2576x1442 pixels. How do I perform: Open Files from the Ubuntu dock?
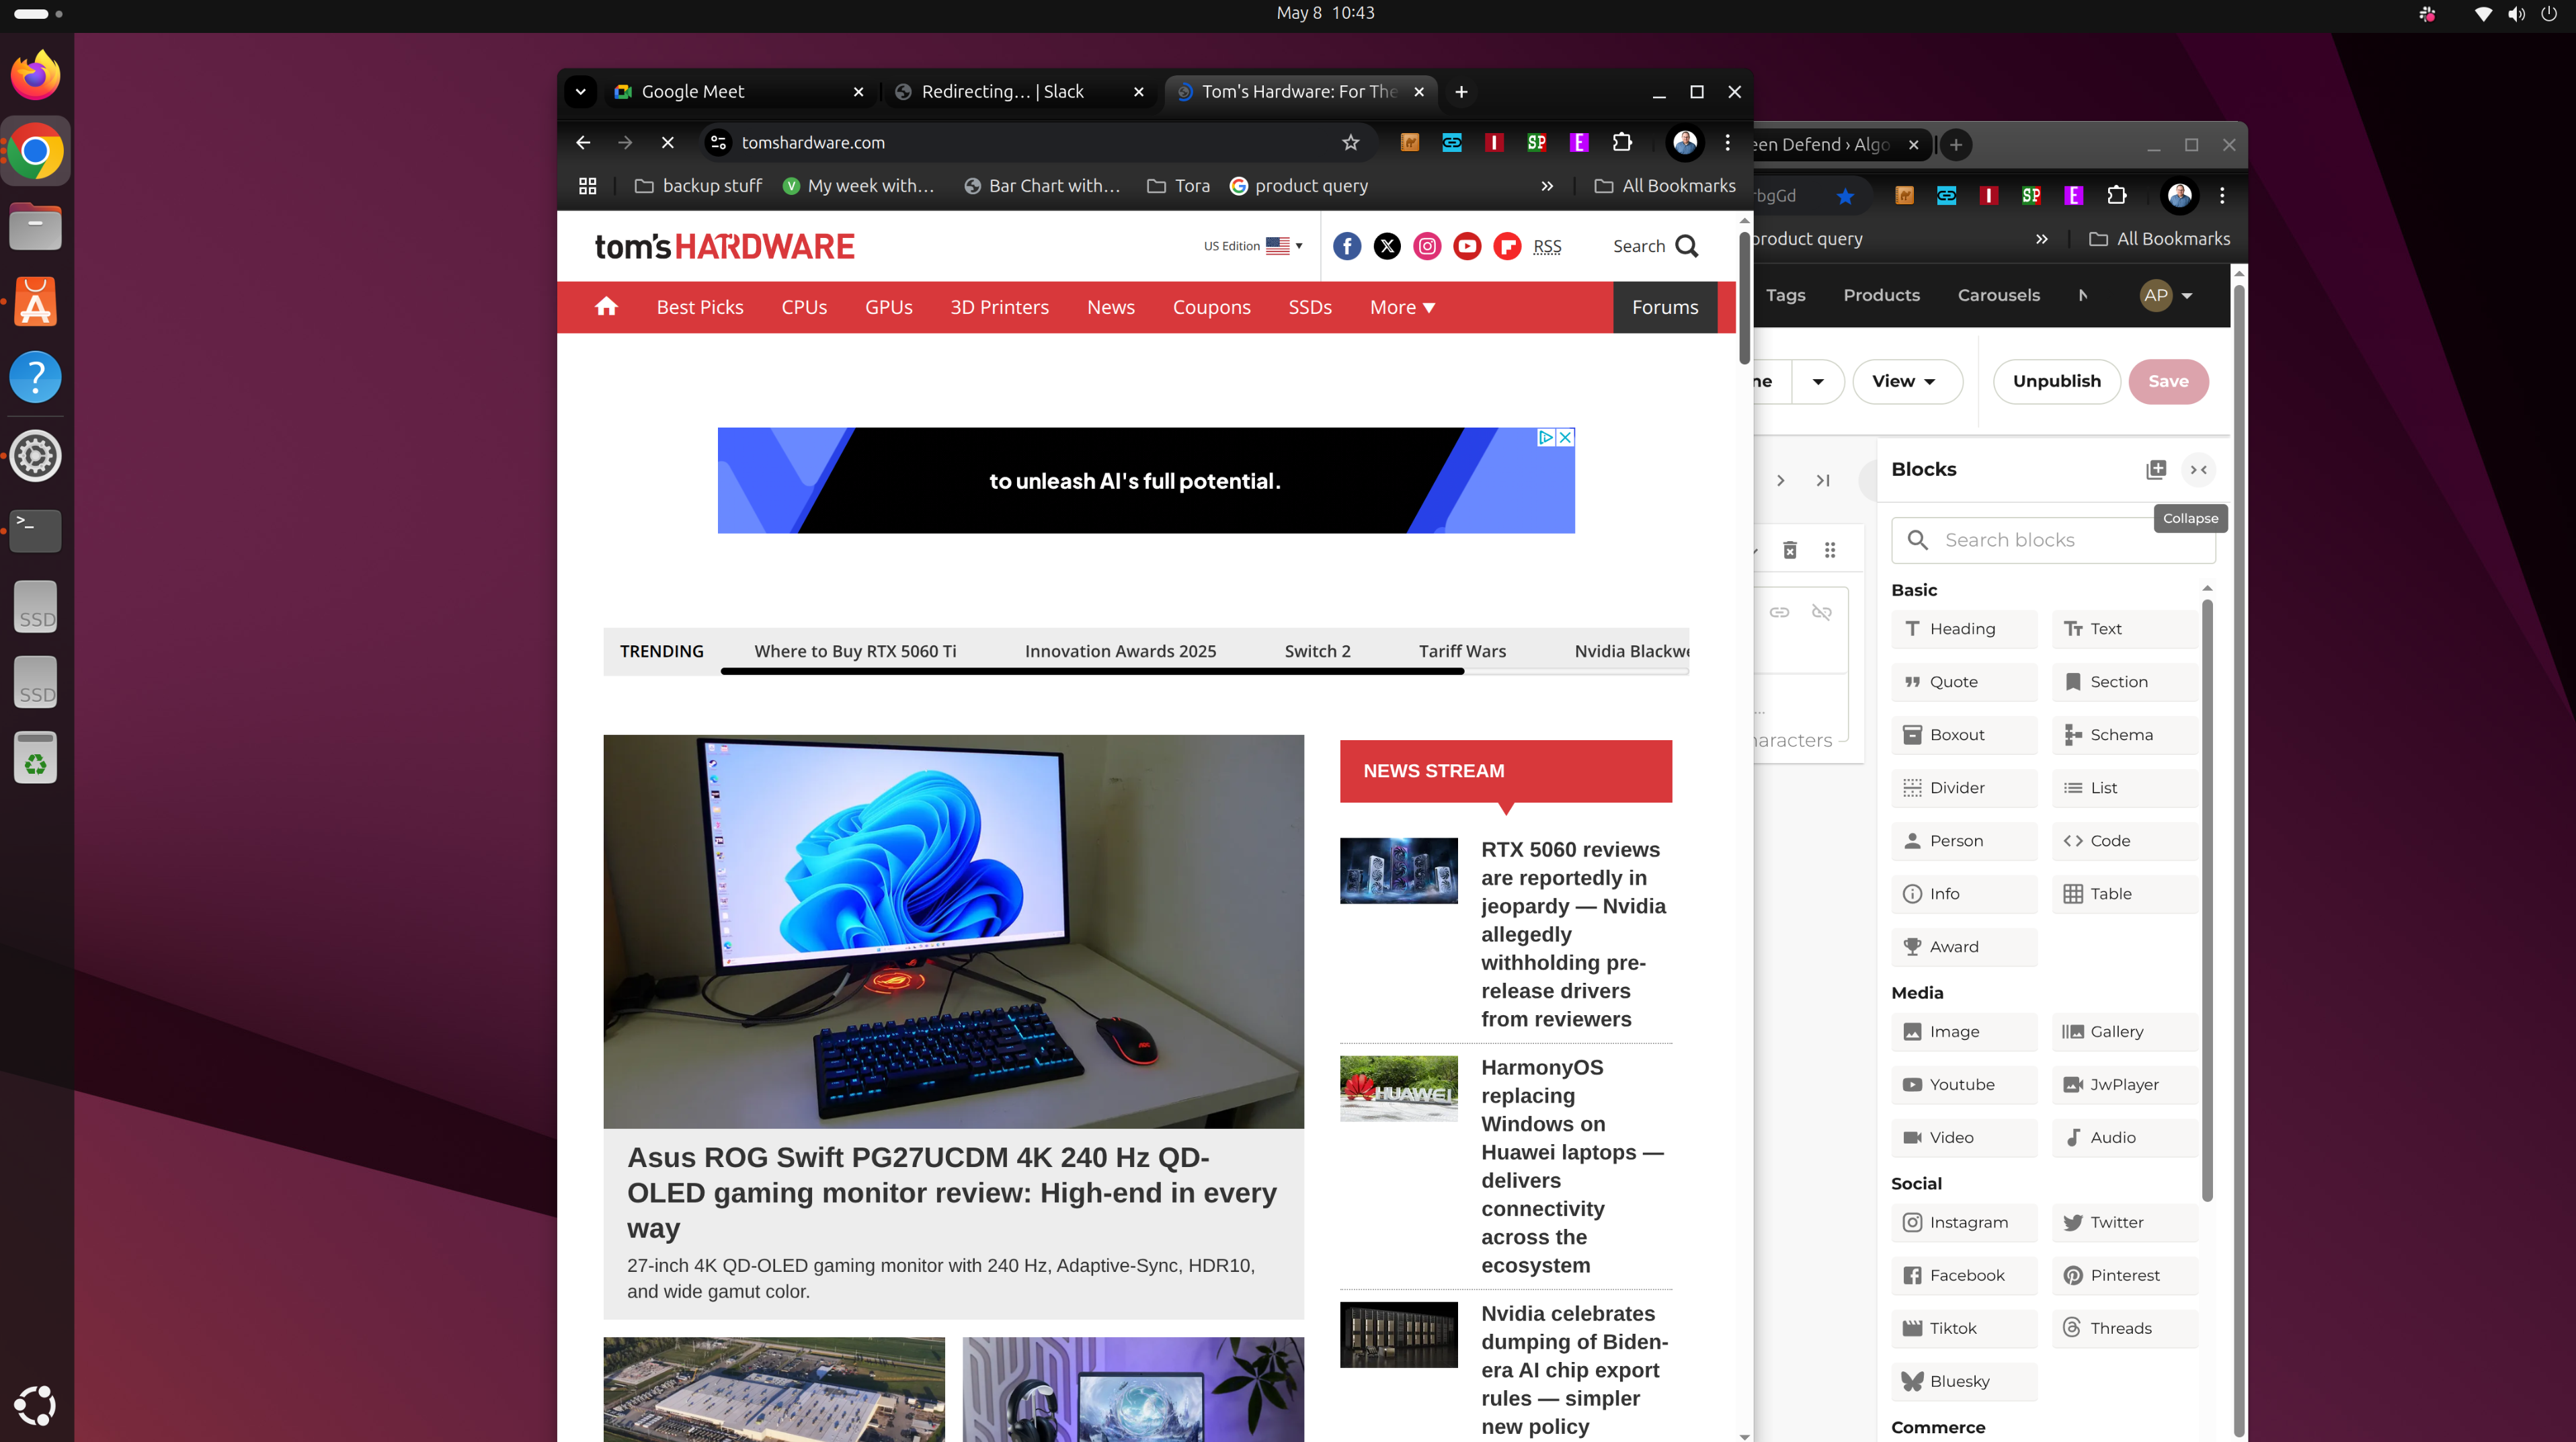point(36,227)
